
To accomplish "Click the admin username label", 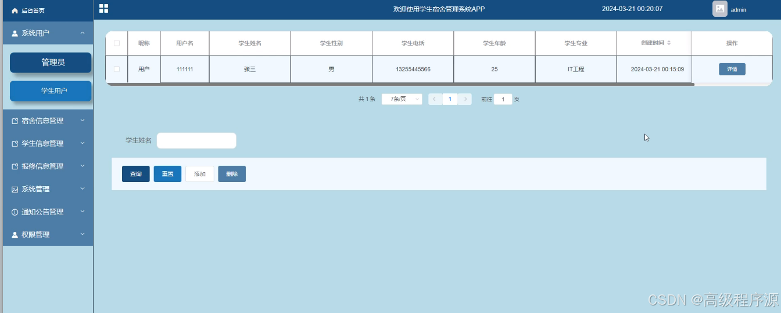I will (739, 10).
